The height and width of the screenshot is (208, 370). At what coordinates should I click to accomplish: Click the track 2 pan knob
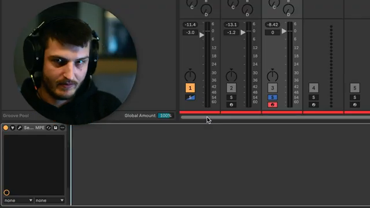click(231, 76)
